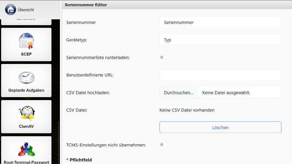
Task: Click the Übersicht home icon
Action: [11, 9]
